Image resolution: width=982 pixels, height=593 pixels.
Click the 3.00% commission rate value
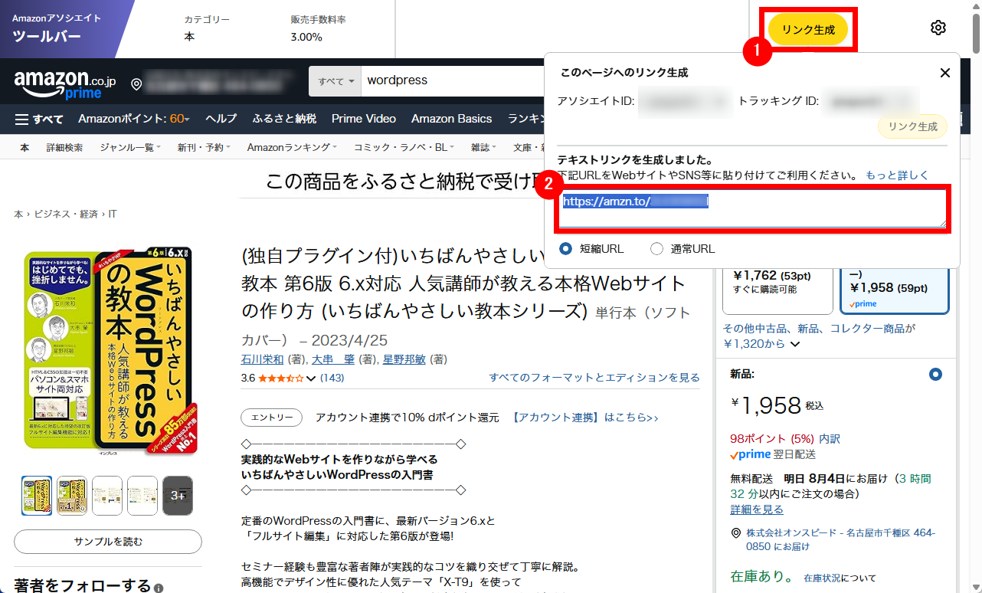point(306,36)
